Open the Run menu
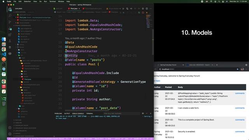 pos(46,2)
